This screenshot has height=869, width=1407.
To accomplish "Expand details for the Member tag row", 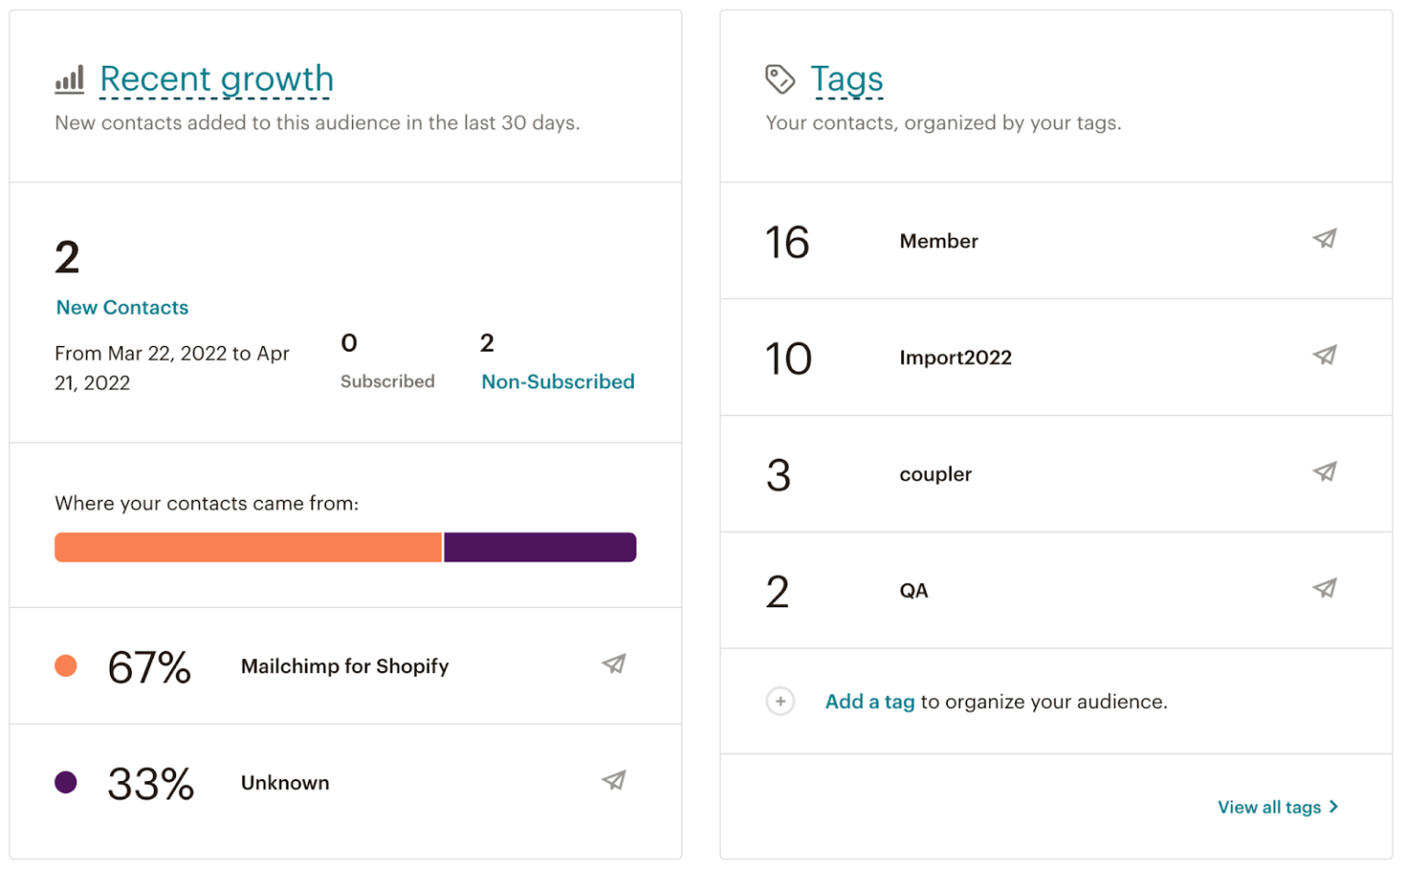I will tap(937, 241).
